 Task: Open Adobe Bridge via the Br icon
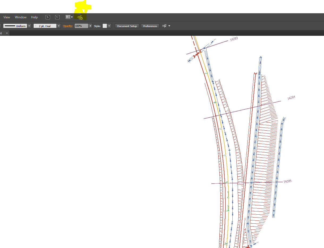[x=48, y=17]
